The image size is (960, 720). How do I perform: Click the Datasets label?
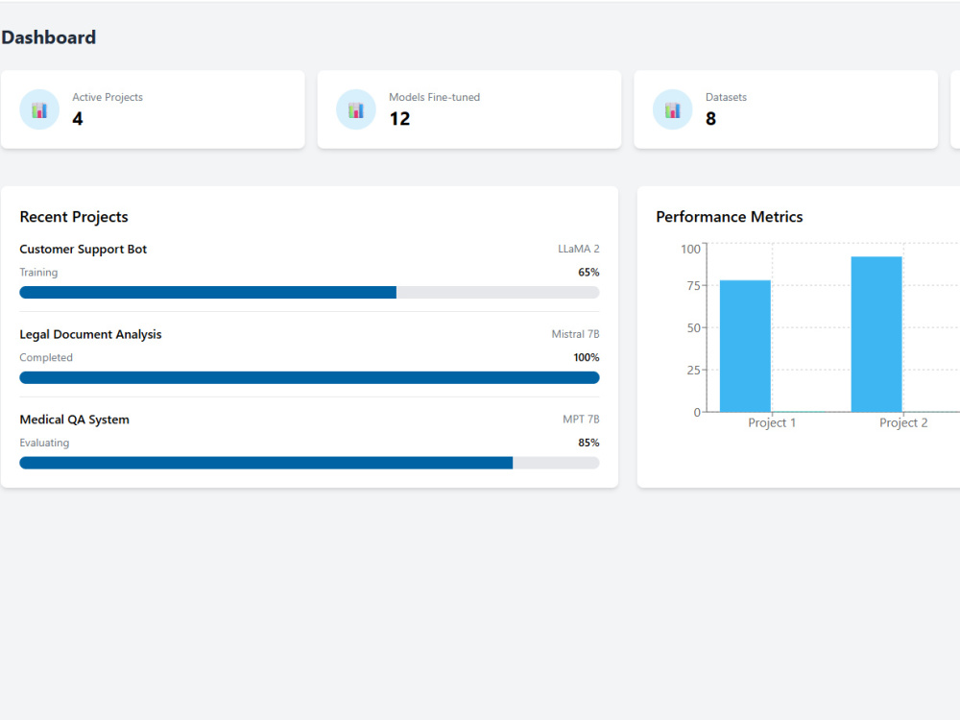click(726, 97)
